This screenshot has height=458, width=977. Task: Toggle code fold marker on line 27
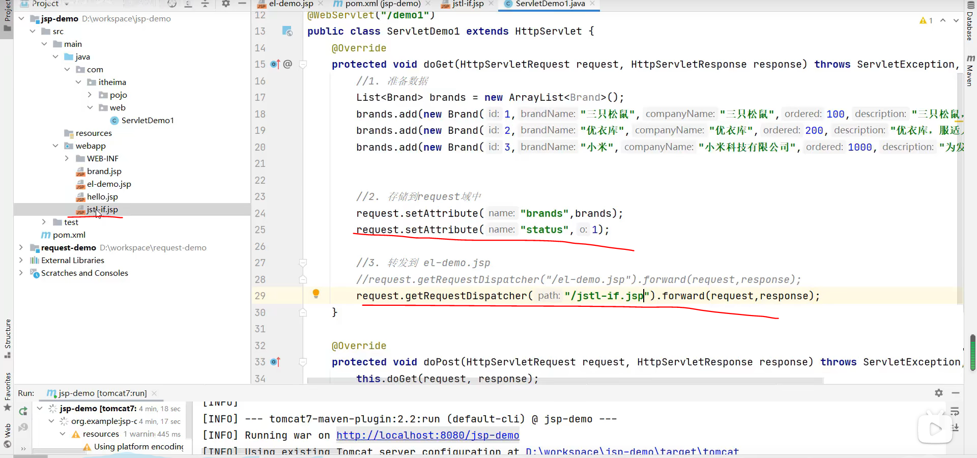(x=303, y=263)
